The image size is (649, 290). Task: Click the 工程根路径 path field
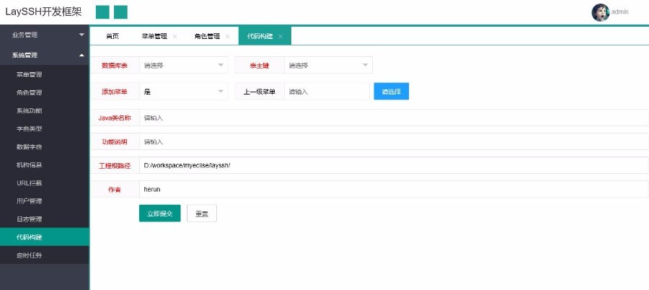(394, 165)
